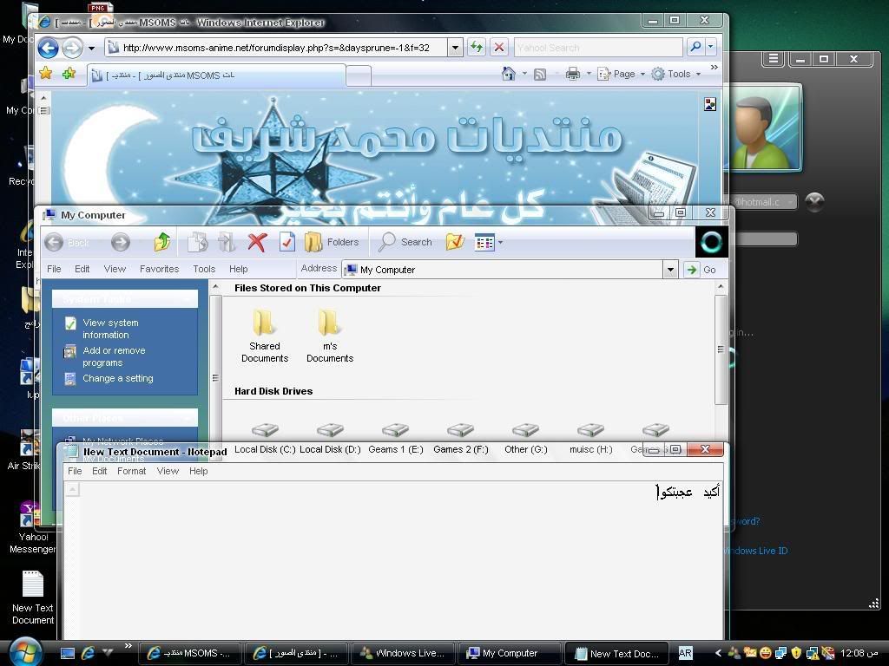The width and height of the screenshot is (889, 666).
Task: Click the Up folder icon in My Computer
Action: (161, 243)
